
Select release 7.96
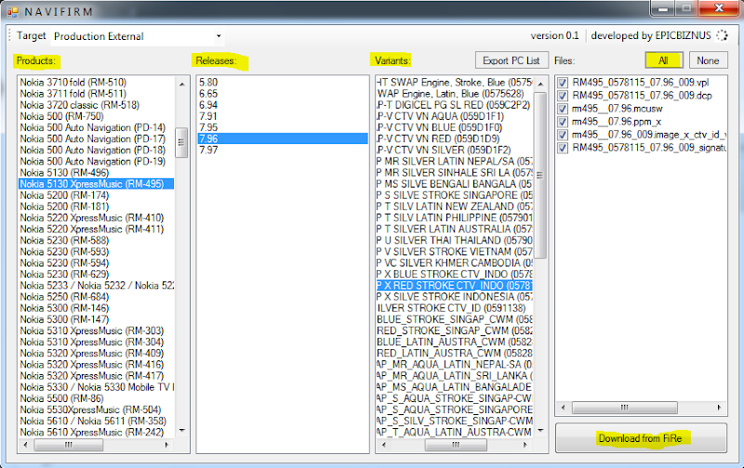point(283,138)
